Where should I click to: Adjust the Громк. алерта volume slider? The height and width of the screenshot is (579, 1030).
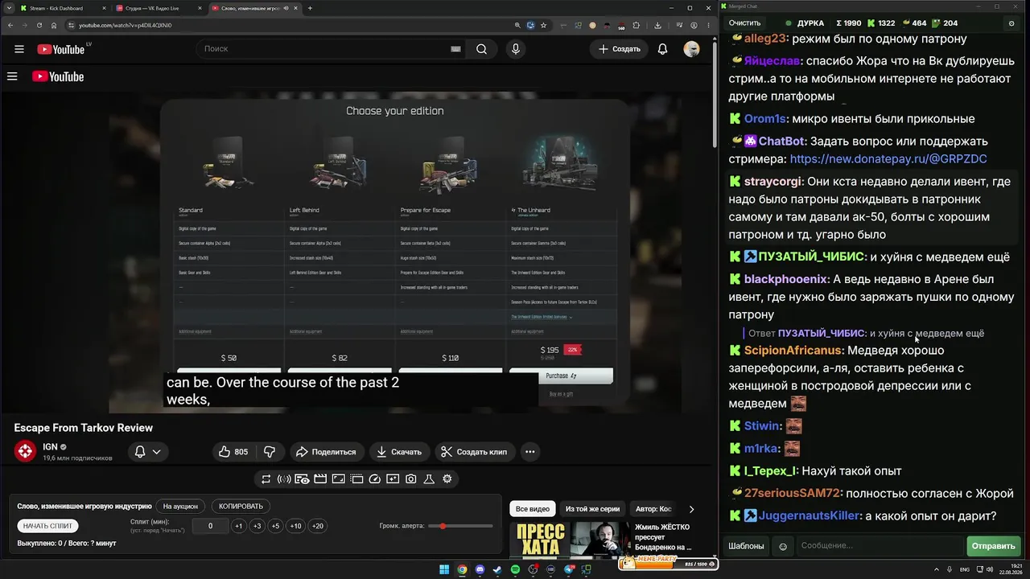point(461,526)
